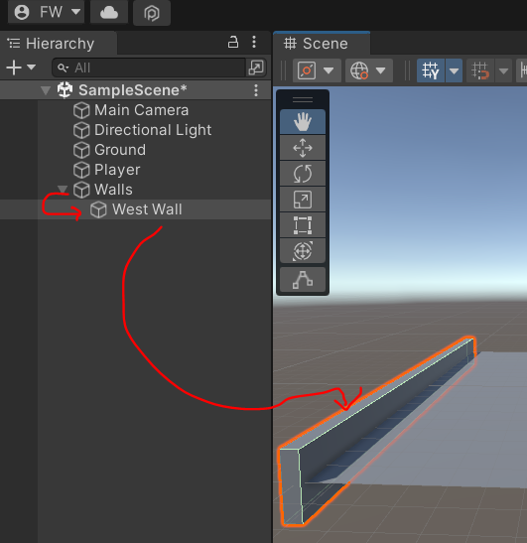Select Walls parent object
The image size is (527, 543).
113,190
